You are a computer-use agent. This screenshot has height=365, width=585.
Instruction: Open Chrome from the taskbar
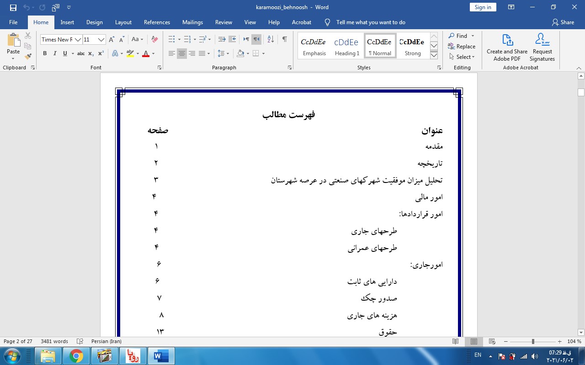click(x=76, y=356)
